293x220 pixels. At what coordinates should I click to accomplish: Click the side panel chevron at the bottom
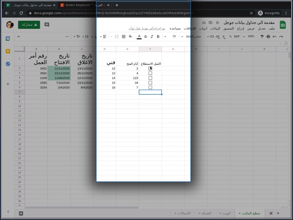point(8,212)
